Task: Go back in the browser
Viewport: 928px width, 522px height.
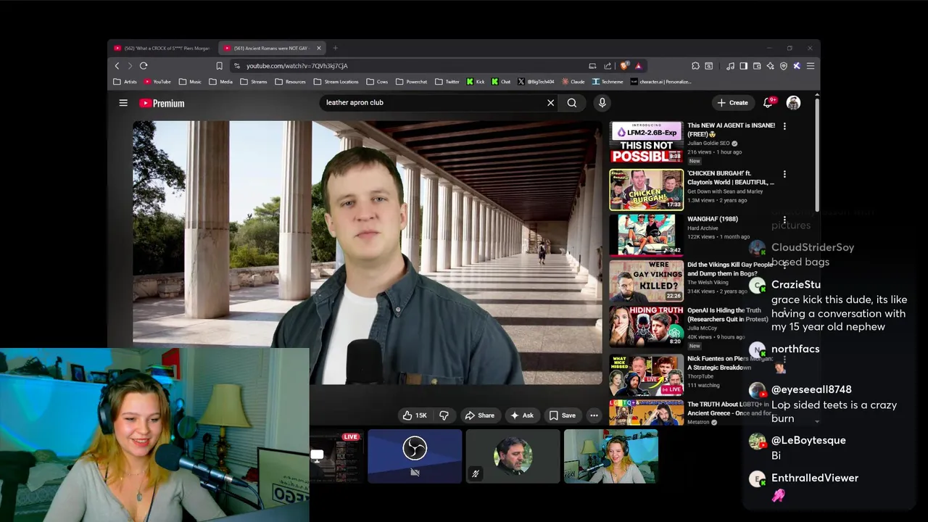Action: point(117,66)
